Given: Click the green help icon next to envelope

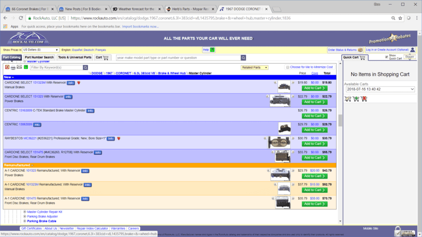Looking at the screenshot, I should coord(26,67).
